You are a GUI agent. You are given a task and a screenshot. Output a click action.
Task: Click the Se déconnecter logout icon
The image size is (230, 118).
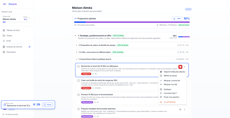pos(4,114)
